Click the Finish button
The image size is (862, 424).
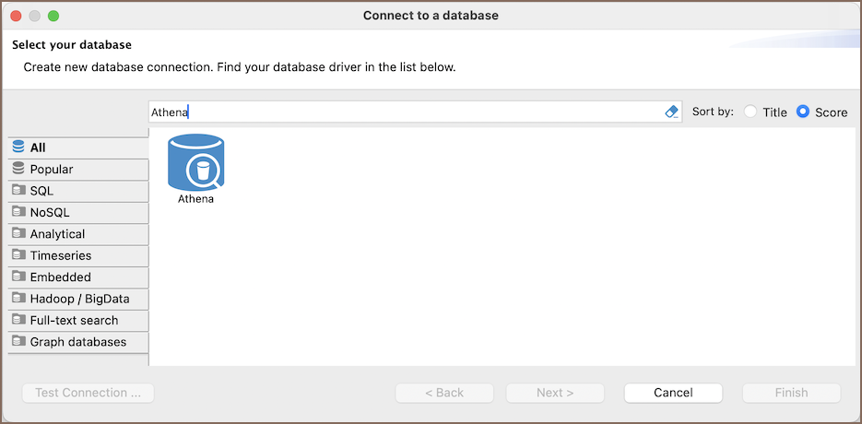pos(791,393)
